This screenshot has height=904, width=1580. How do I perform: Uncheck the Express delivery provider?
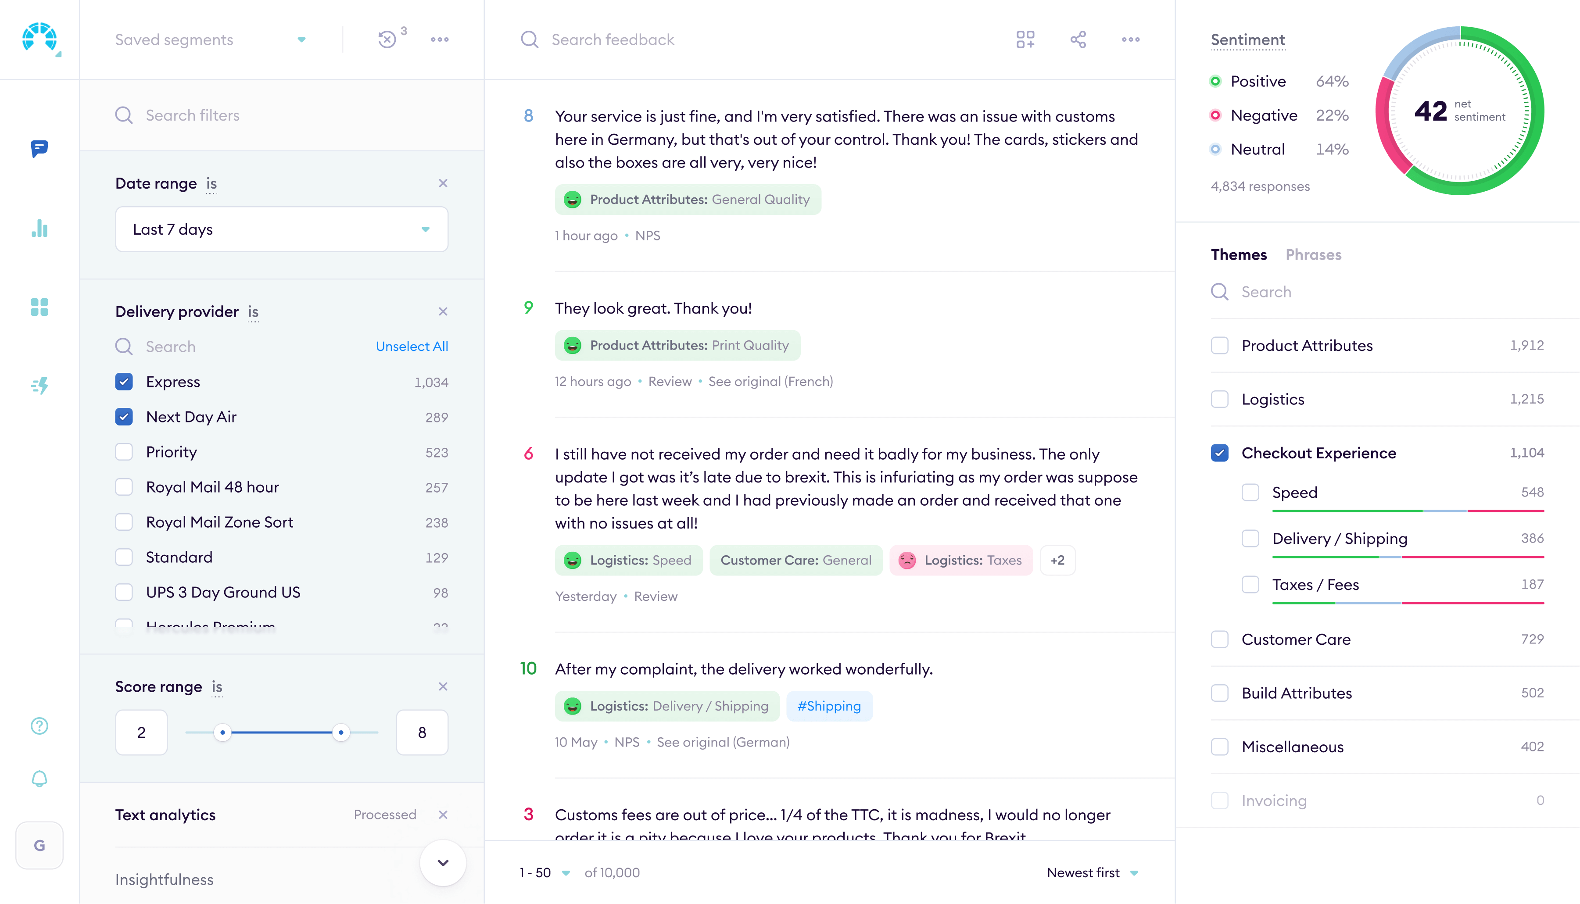coord(124,382)
